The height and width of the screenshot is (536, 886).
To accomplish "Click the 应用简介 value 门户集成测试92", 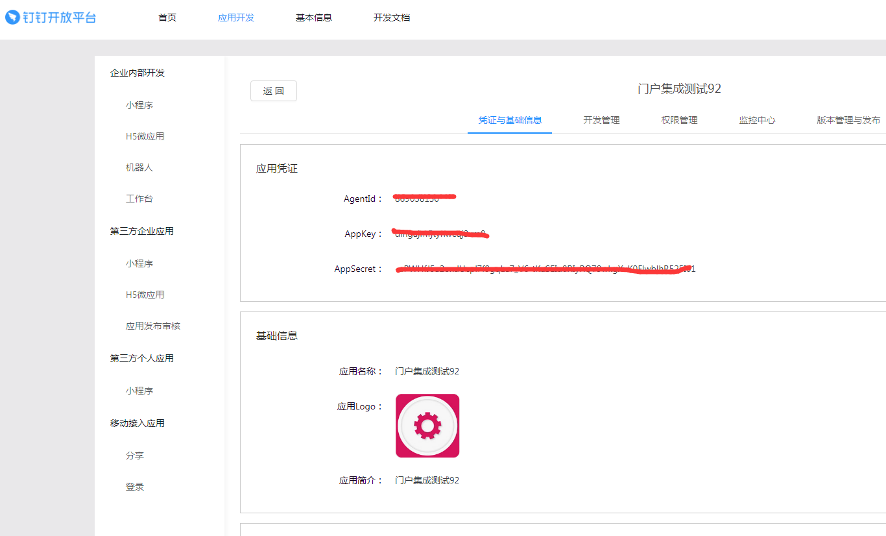I will pos(427,481).
